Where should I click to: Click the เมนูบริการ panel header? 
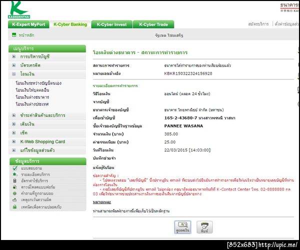47,48
